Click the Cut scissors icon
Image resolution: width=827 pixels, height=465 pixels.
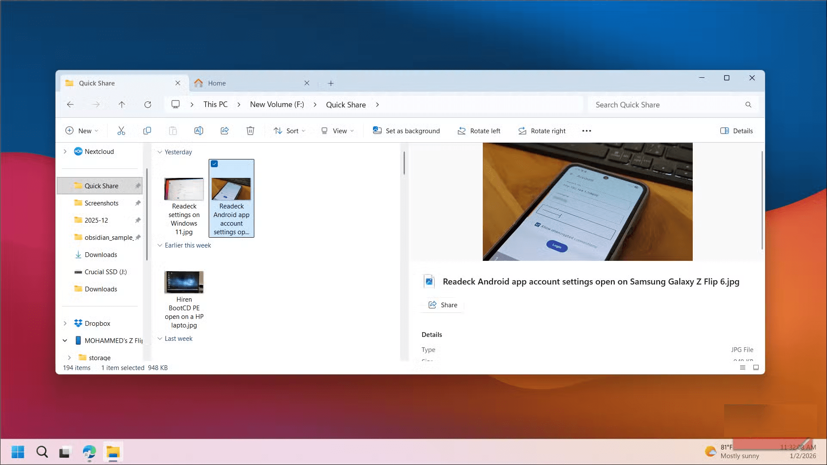121,131
